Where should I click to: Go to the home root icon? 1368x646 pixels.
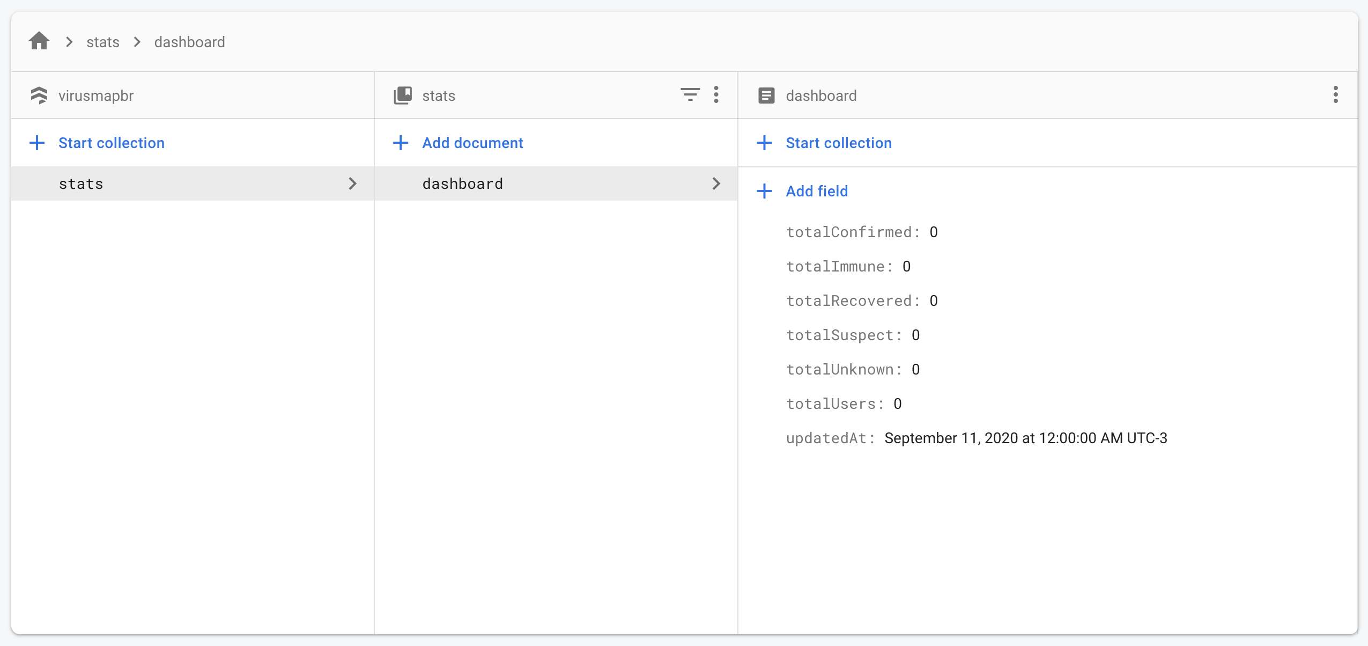(39, 41)
